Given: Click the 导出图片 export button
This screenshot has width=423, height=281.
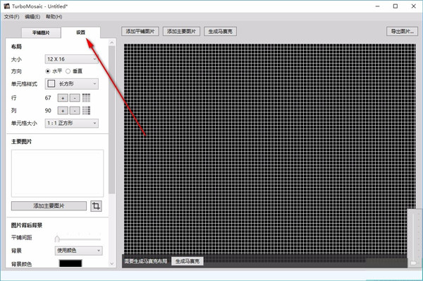Looking at the screenshot, I should (x=403, y=31).
